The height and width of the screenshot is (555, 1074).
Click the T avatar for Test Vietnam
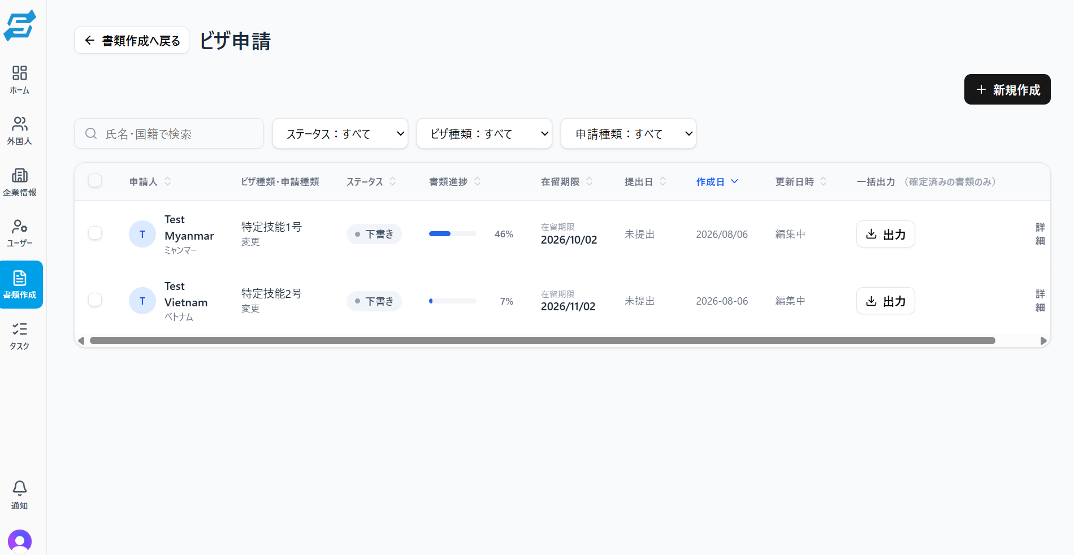pos(142,301)
